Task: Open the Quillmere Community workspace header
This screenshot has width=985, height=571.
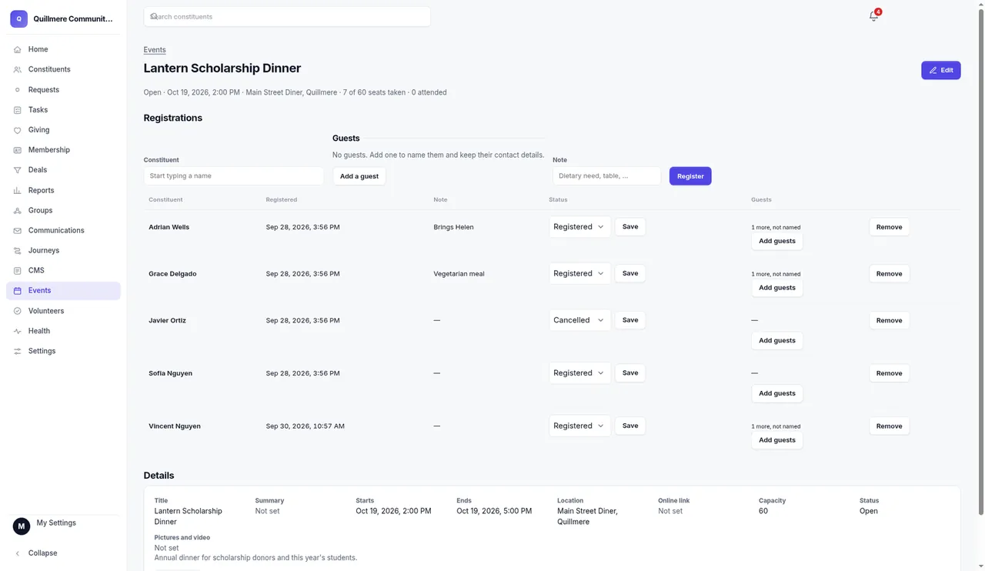Action: coord(63,18)
